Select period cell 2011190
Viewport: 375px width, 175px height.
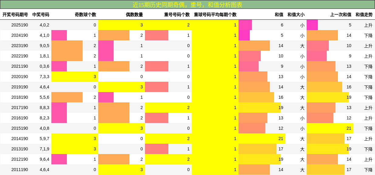pyautogui.click(x=19, y=170)
